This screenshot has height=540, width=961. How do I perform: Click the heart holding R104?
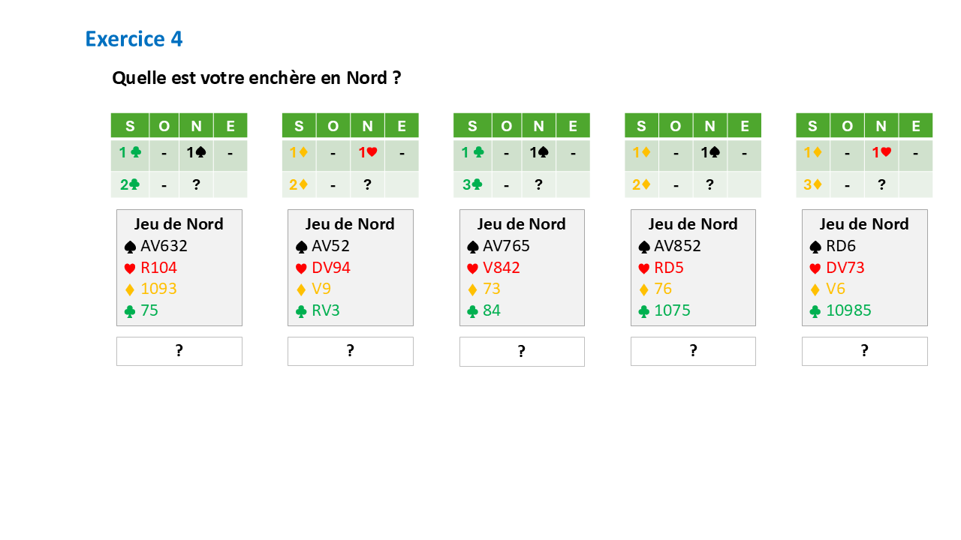coord(158,268)
